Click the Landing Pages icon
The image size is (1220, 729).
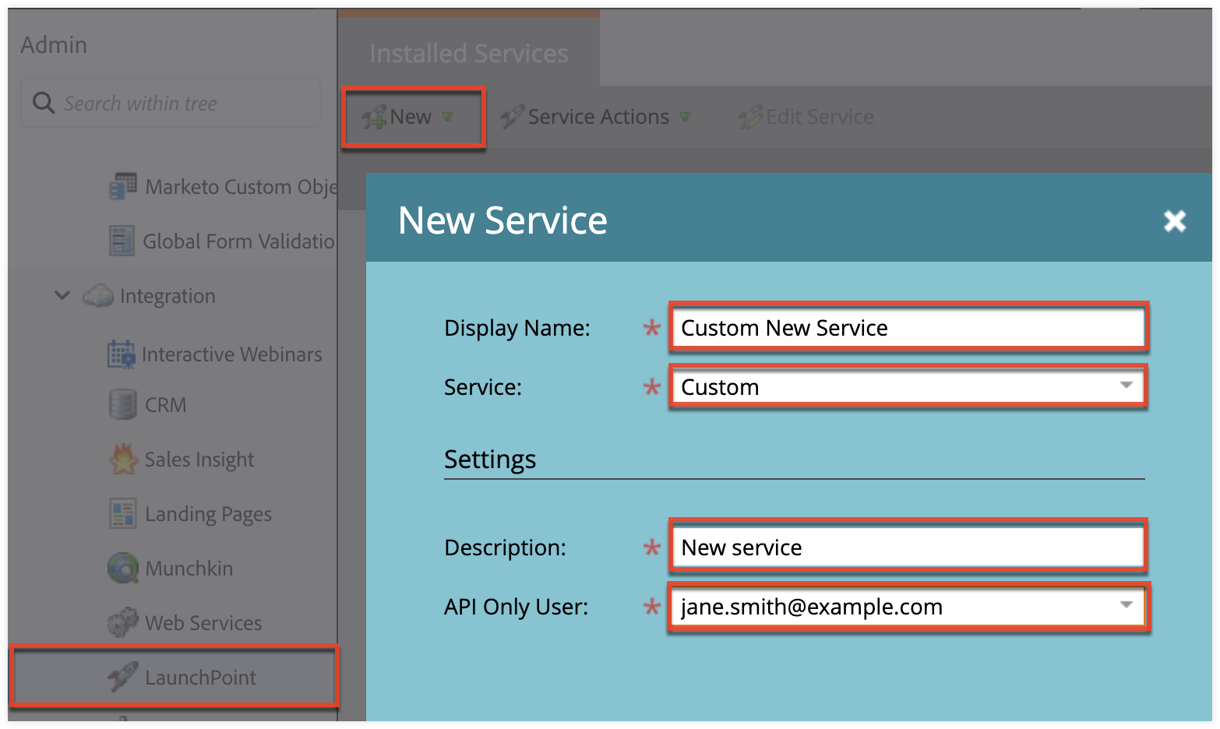pyautogui.click(x=122, y=513)
